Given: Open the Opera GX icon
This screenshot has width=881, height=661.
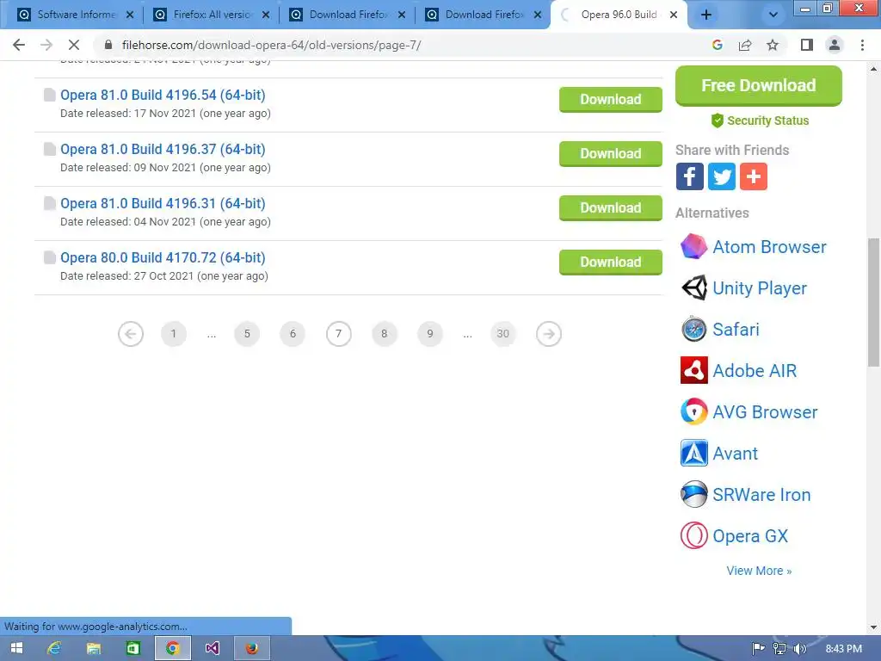Looking at the screenshot, I should [694, 535].
